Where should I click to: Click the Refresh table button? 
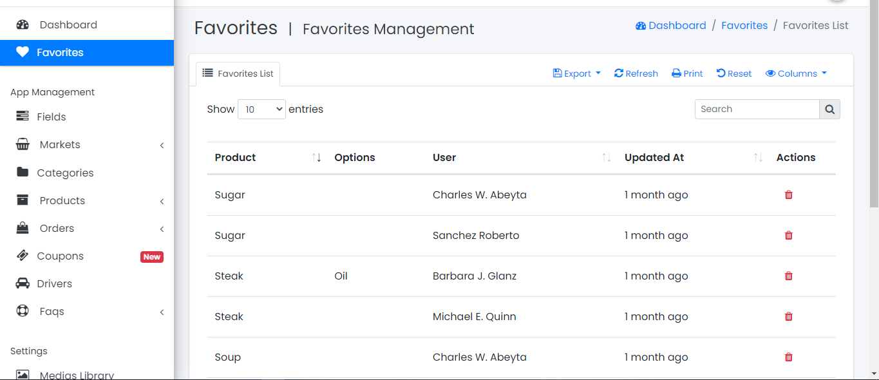point(636,73)
